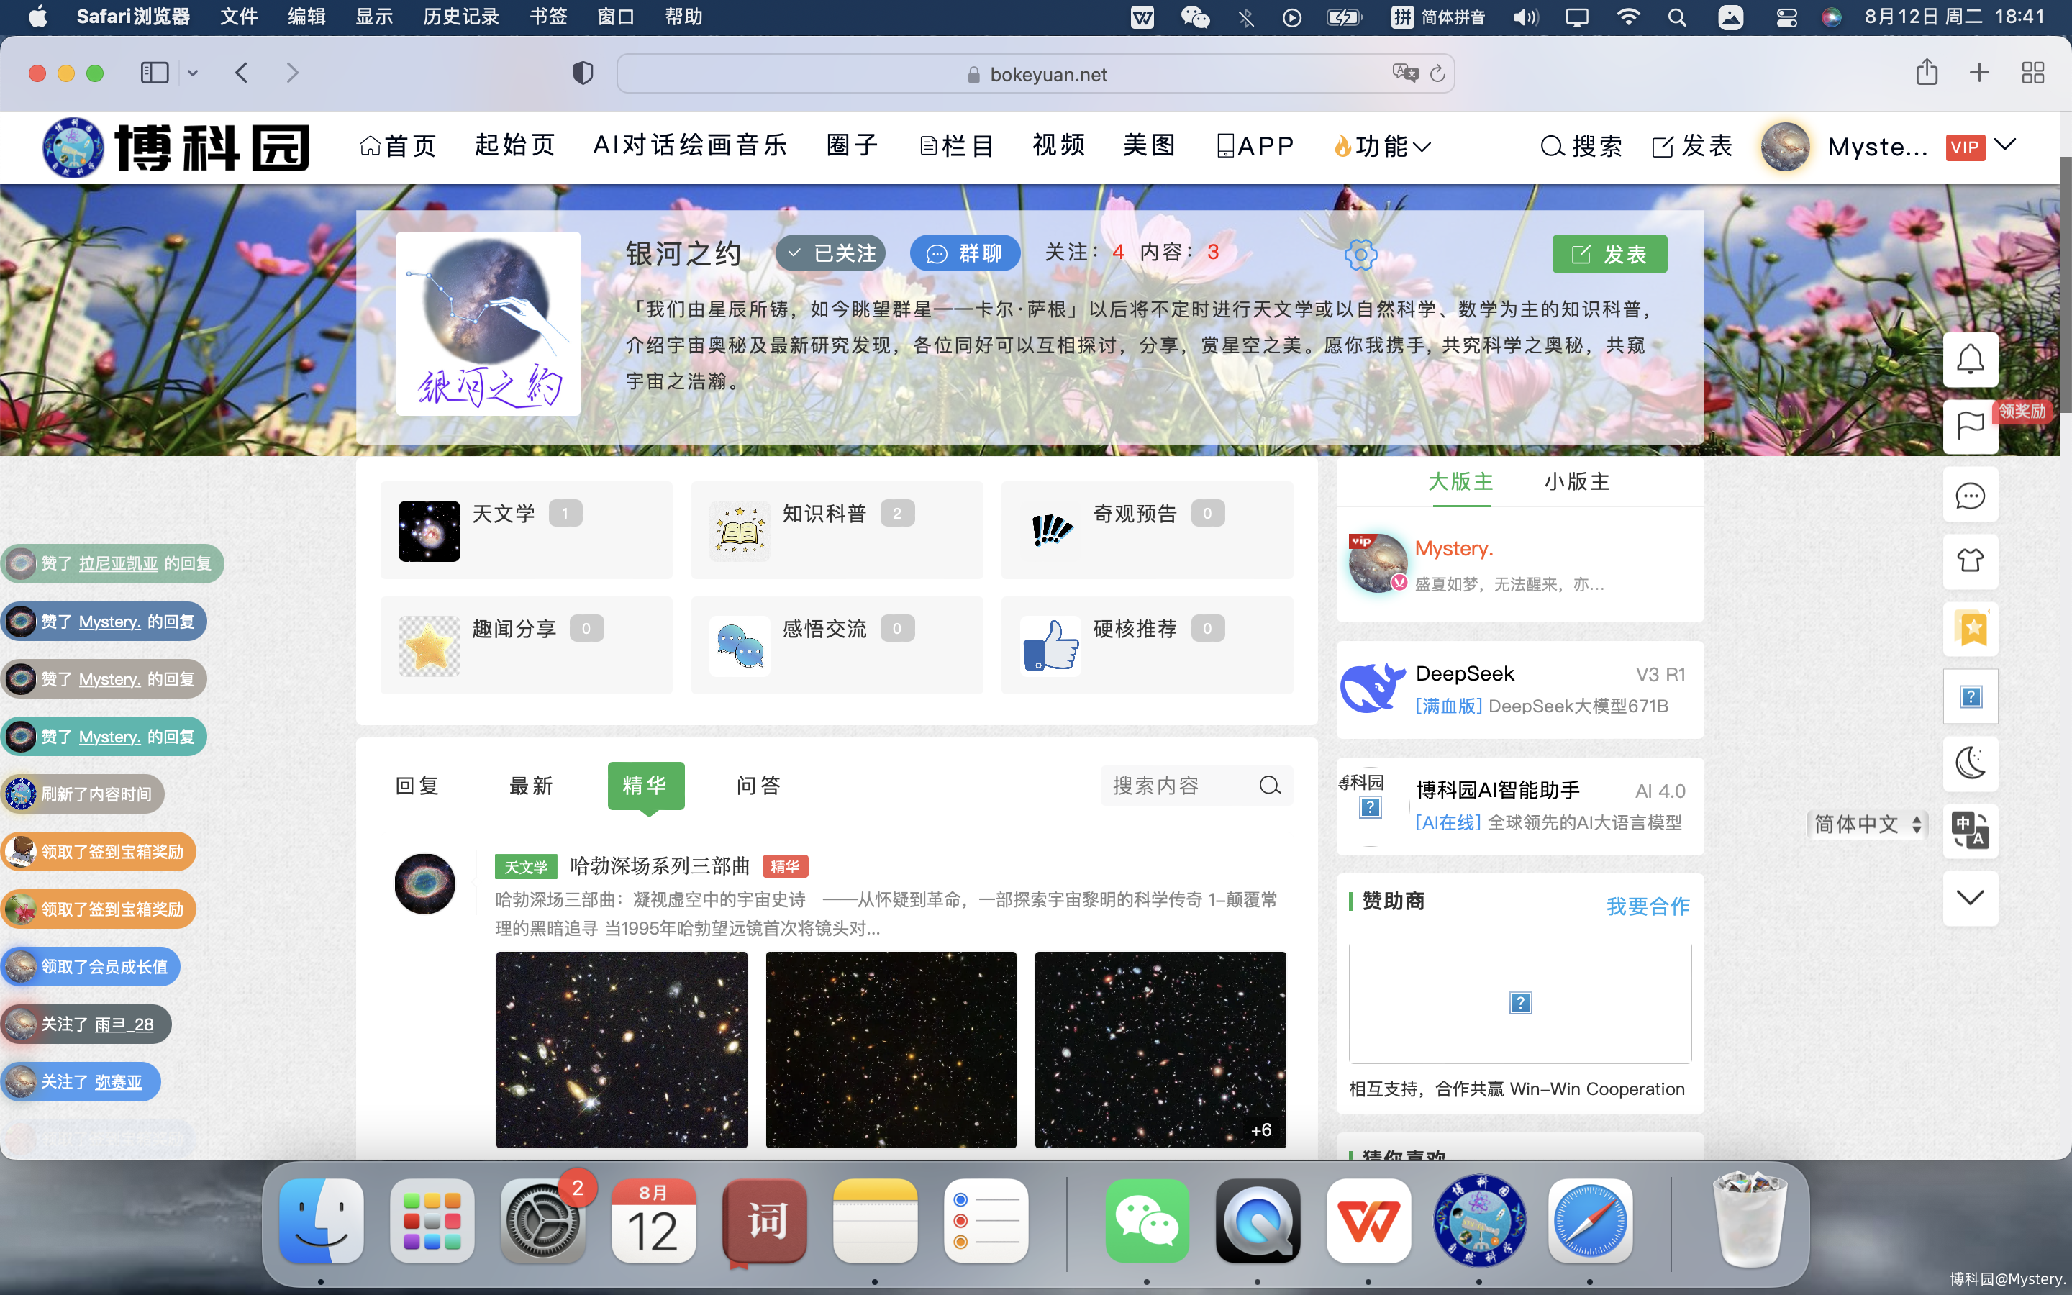The height and width of the screenshot is (1295, 2072).
Task: Click the Safari privacy shield icon
Action: click(x=583, y=73)
